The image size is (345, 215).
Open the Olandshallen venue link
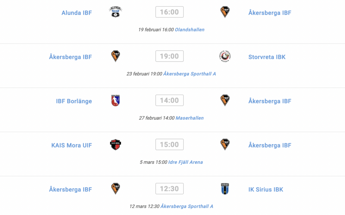click(x=190, y=30)
